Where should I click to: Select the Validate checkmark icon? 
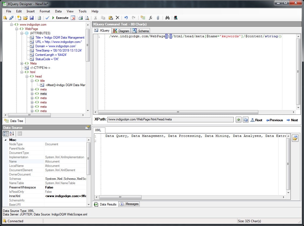click(x=47, y=18)
